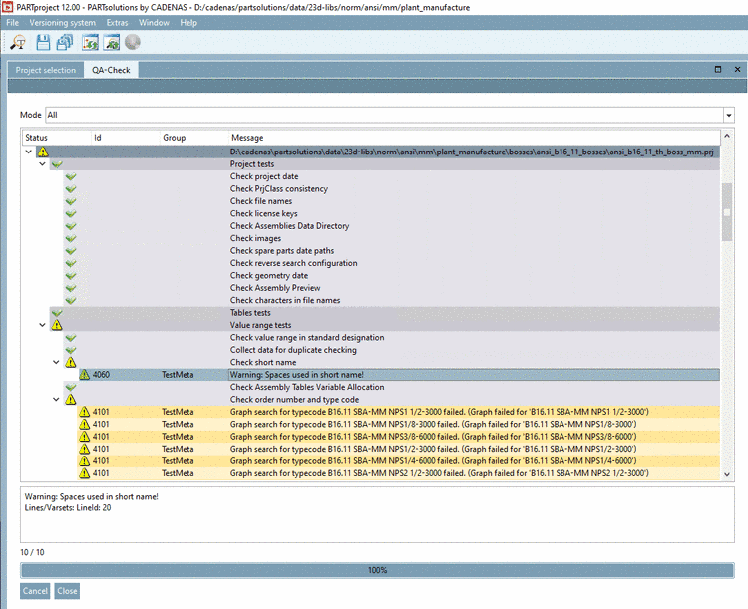This screenshot has width=748, height=609.
Task: Sort by the Id column header
Action: click(126, 138)
